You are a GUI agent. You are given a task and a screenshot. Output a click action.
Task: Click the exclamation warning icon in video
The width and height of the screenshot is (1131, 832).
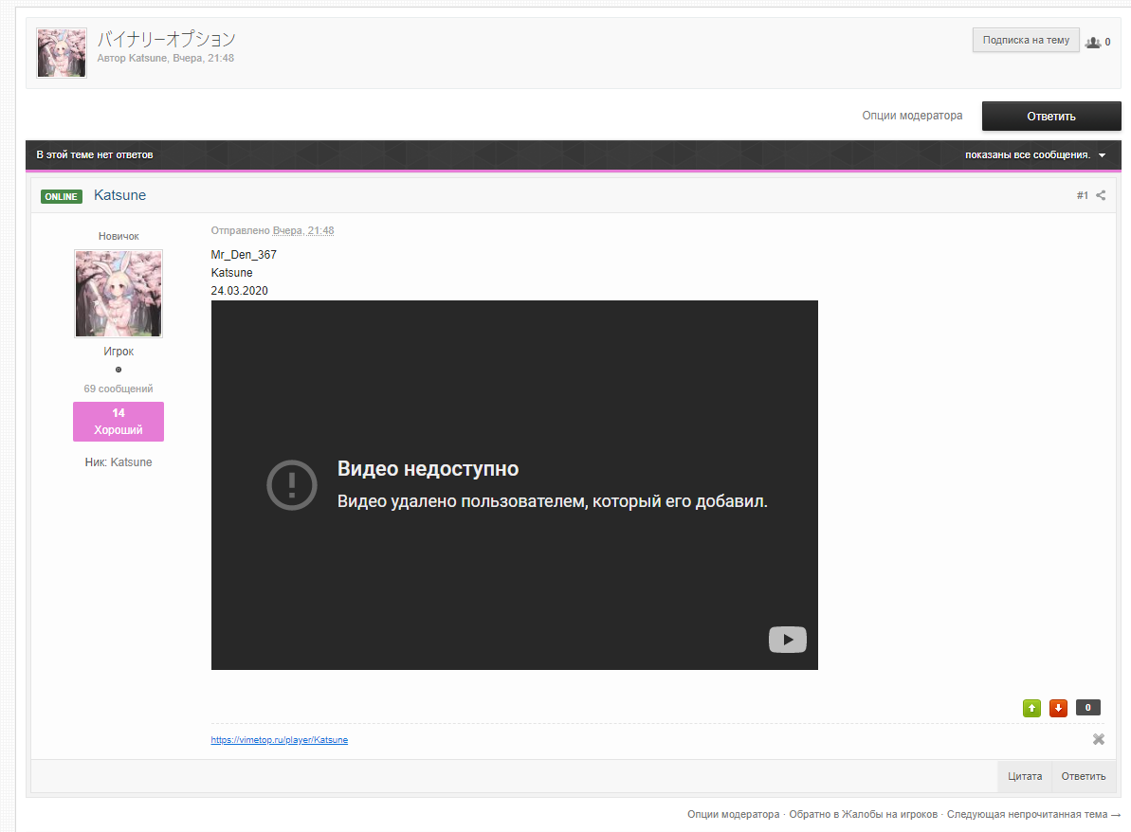point(291,485)
